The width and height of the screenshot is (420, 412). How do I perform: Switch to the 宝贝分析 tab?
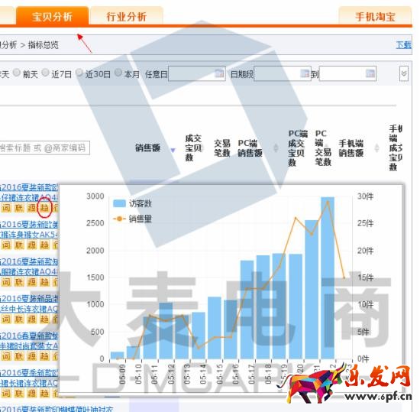(x=53, y=16)
